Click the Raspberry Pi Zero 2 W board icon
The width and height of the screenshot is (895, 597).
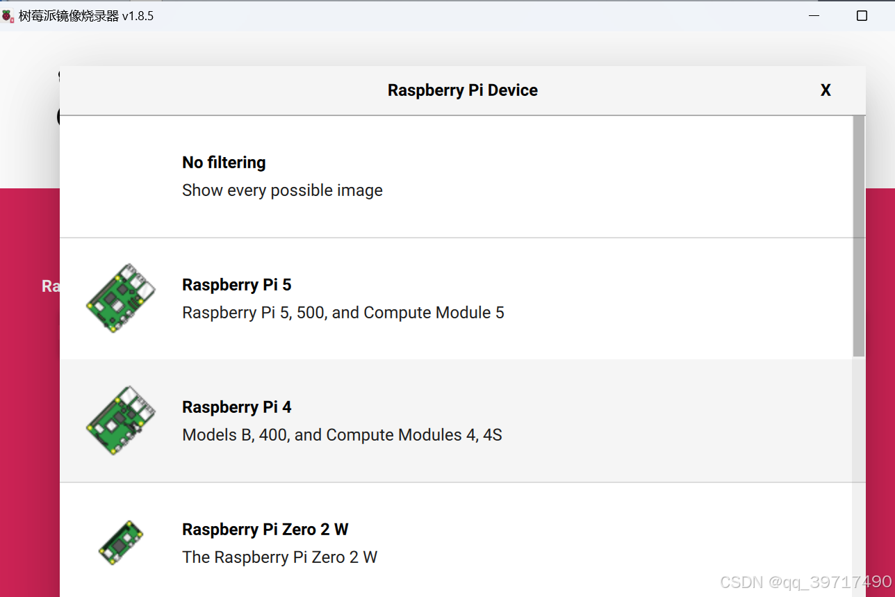click(121, 543)
